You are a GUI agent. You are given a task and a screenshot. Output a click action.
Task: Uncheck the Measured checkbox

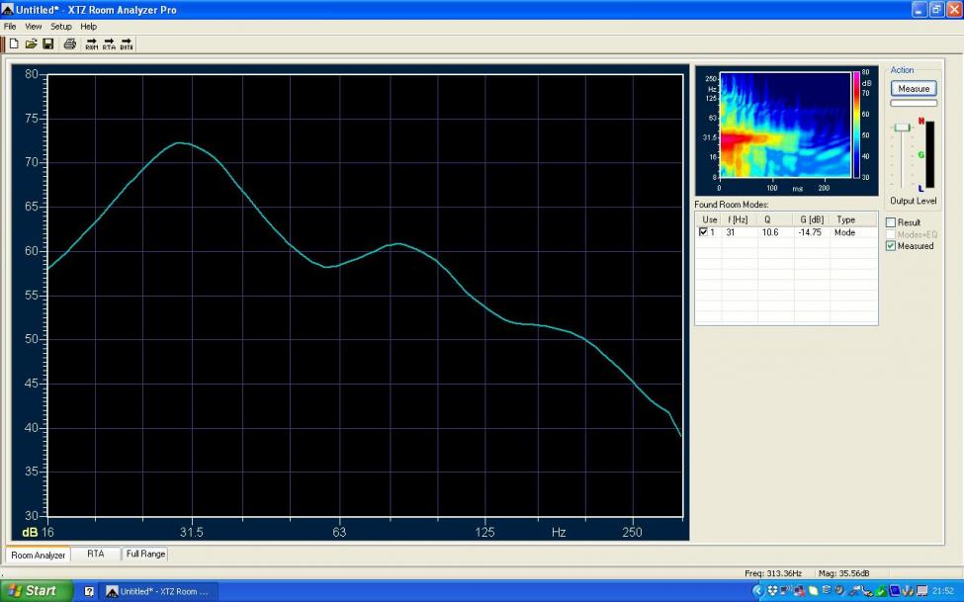point(891,246)
